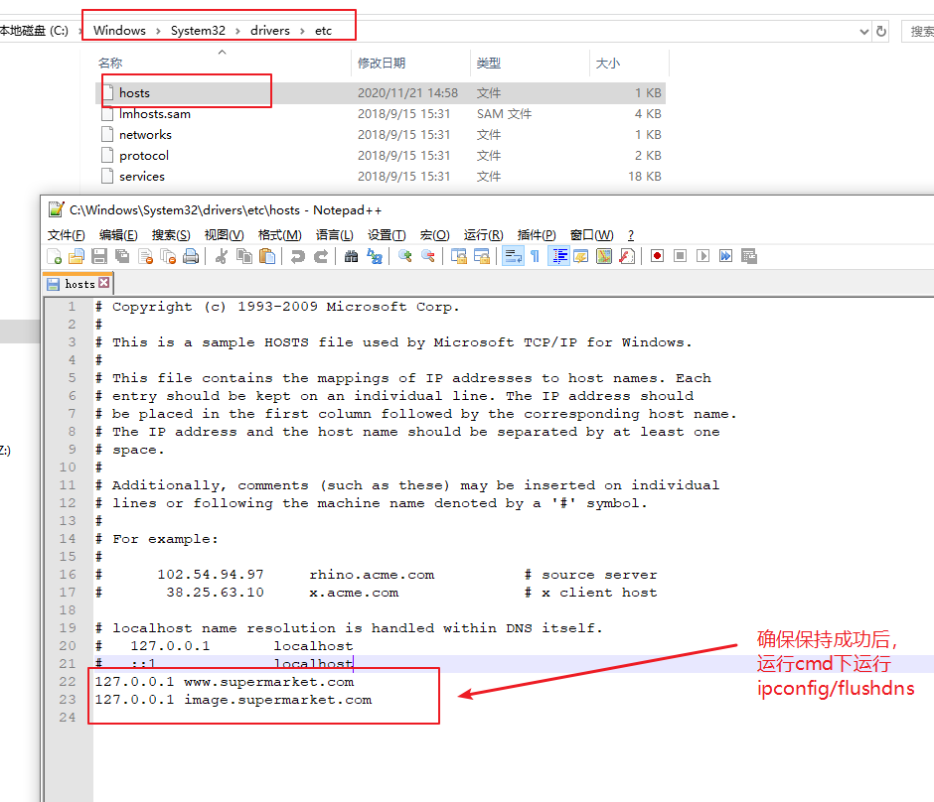934x802 pixels.
Task: Open the 窗口(W) menu
Action: pos(591,235)
